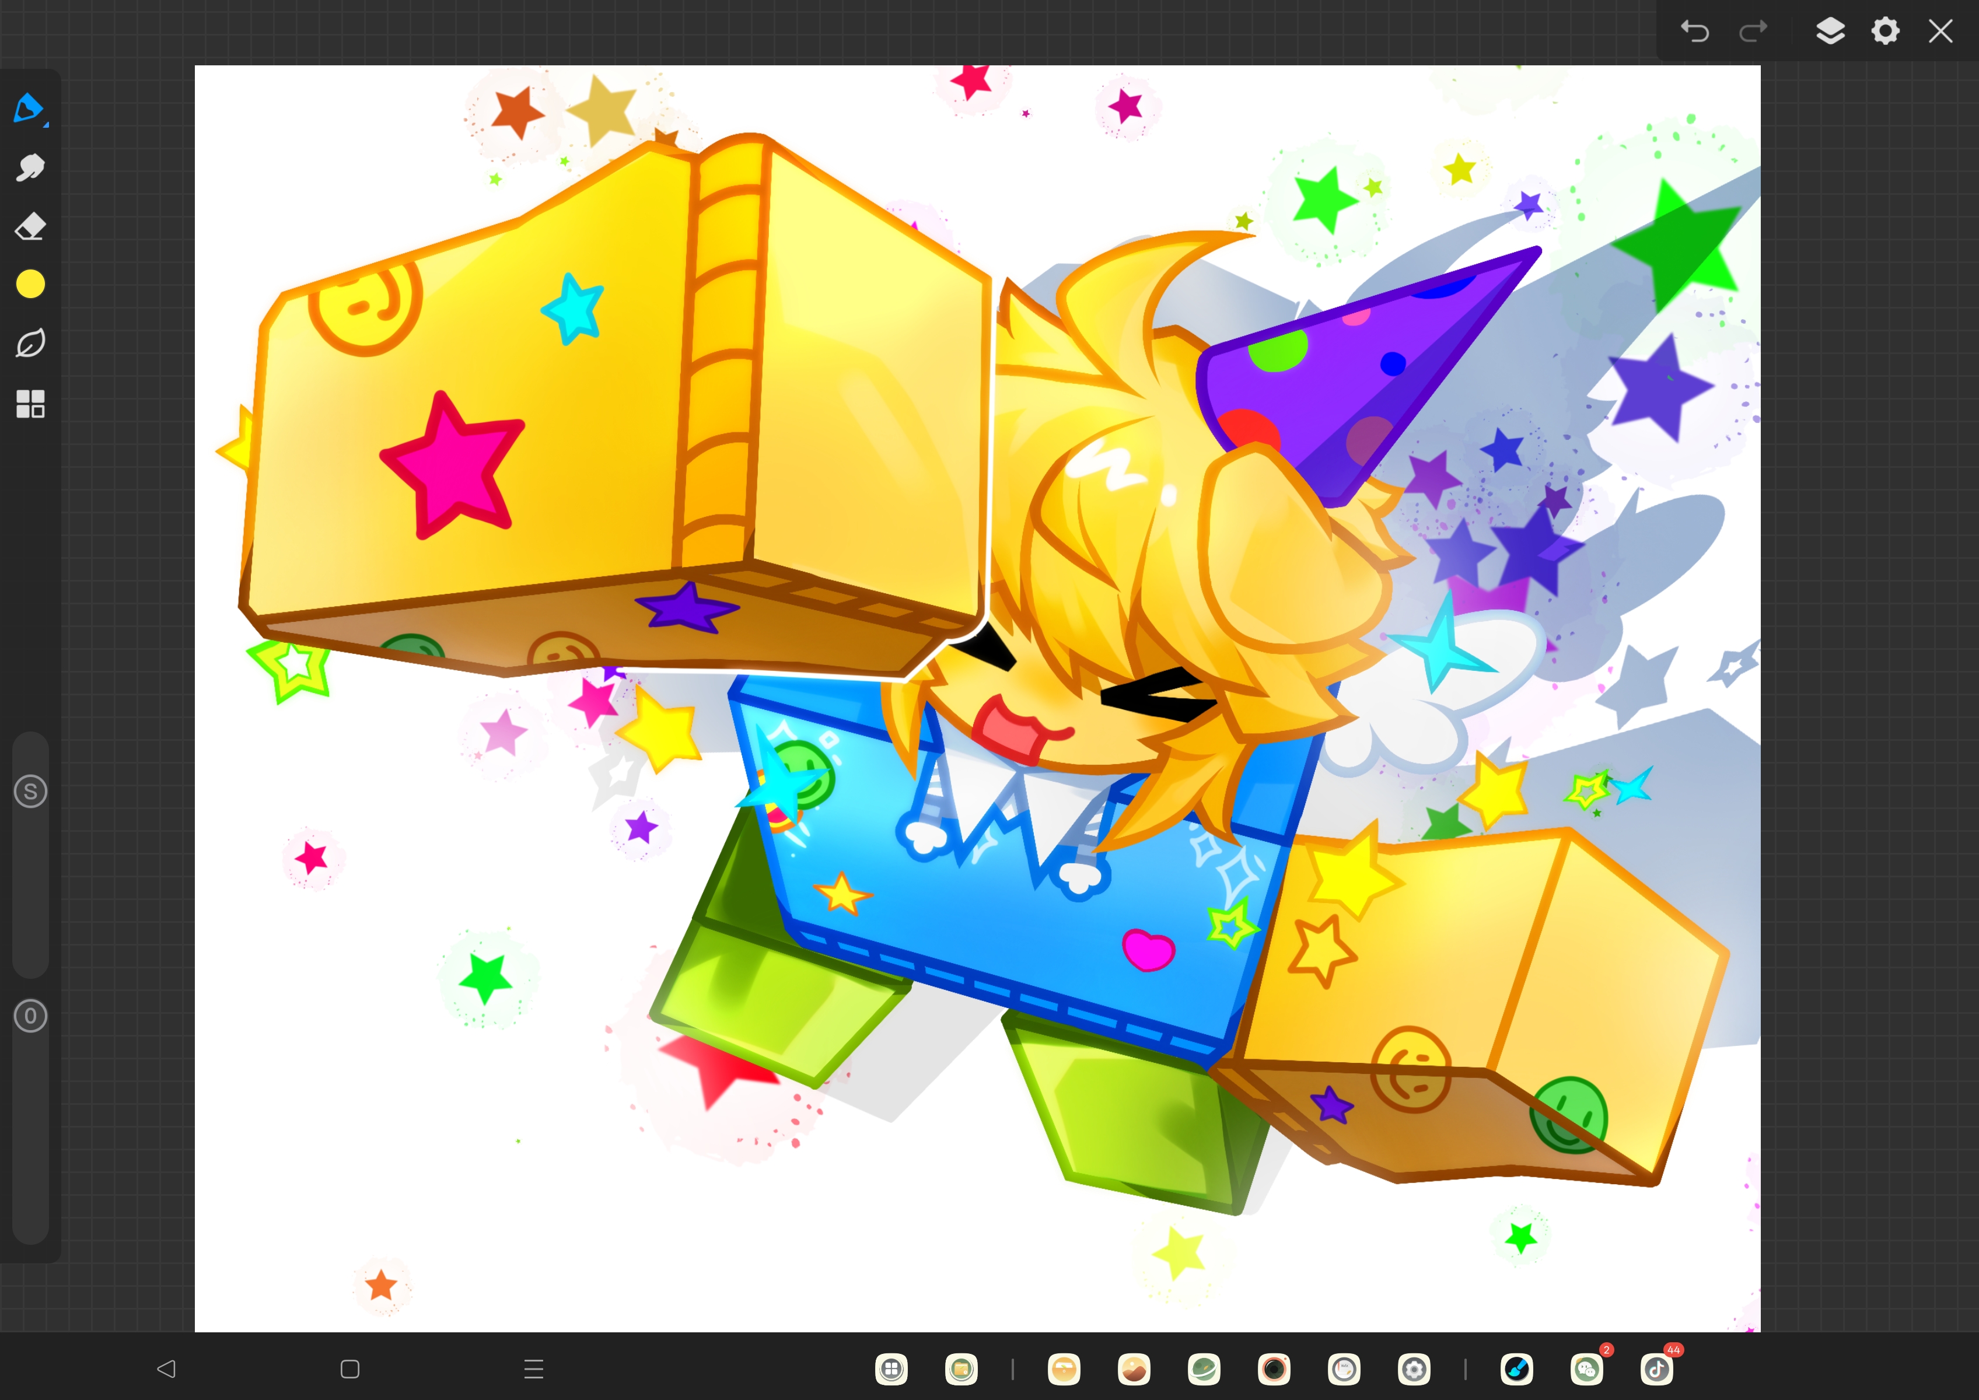Switch to the painting app dock icon

[x=1516, y=1368]
